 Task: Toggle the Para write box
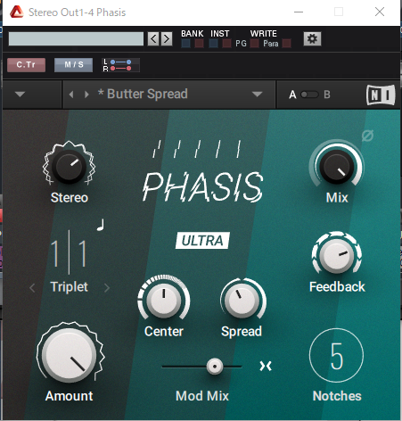pos(286,44)
